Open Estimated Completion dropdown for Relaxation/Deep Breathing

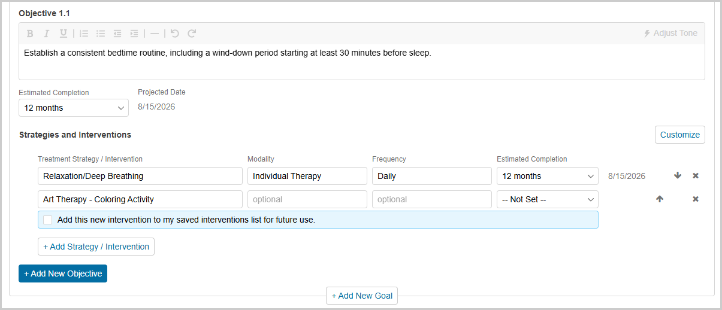pyautogui.click(x=547, y=176)
